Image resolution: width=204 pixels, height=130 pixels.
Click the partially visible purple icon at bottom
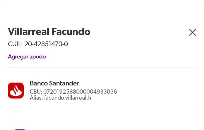tap(20, 129)
